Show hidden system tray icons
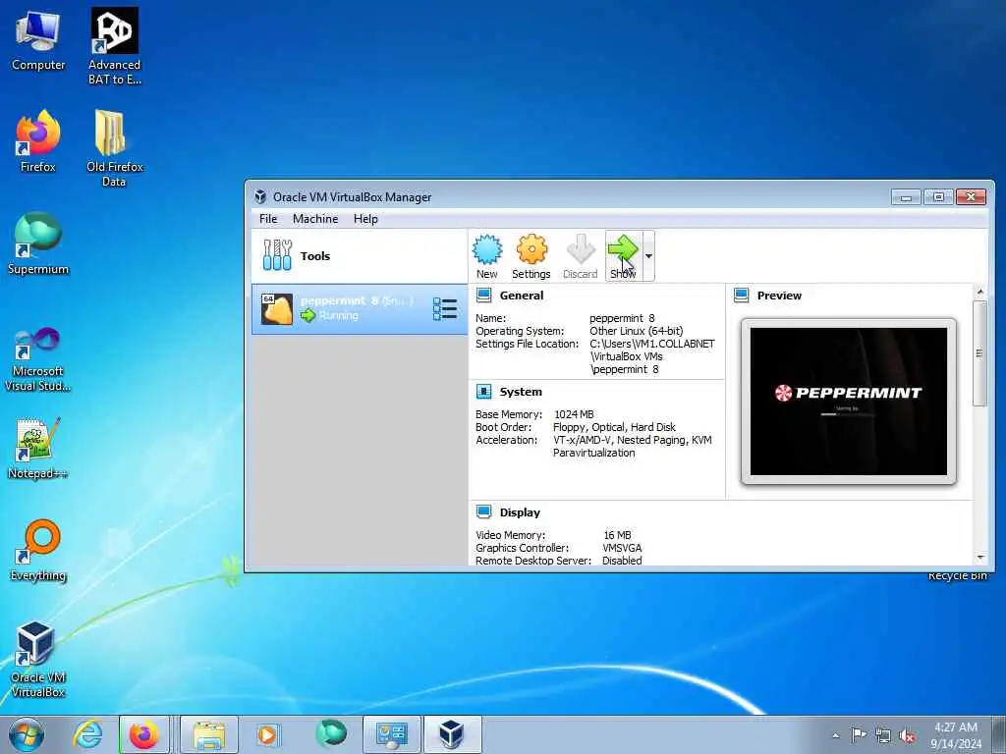 click(835, 735)
